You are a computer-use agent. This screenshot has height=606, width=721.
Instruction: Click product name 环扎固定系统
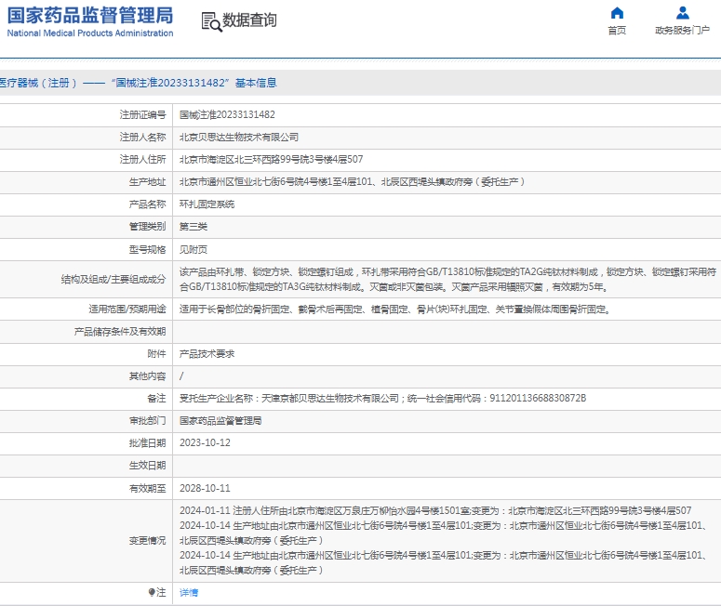tap(207, 204)
